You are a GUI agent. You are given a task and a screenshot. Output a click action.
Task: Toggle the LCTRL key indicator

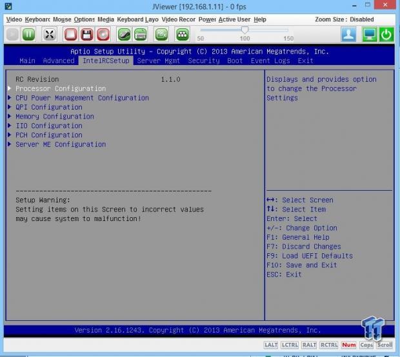290,345
